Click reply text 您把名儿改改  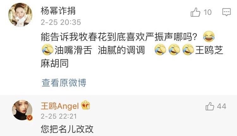click(x=67, y=129)
